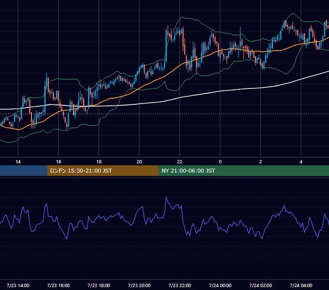The width and height of the screenshot is (329, 290).
Task: Click the 7/23 14:00 time label
Action: [18, 285]
